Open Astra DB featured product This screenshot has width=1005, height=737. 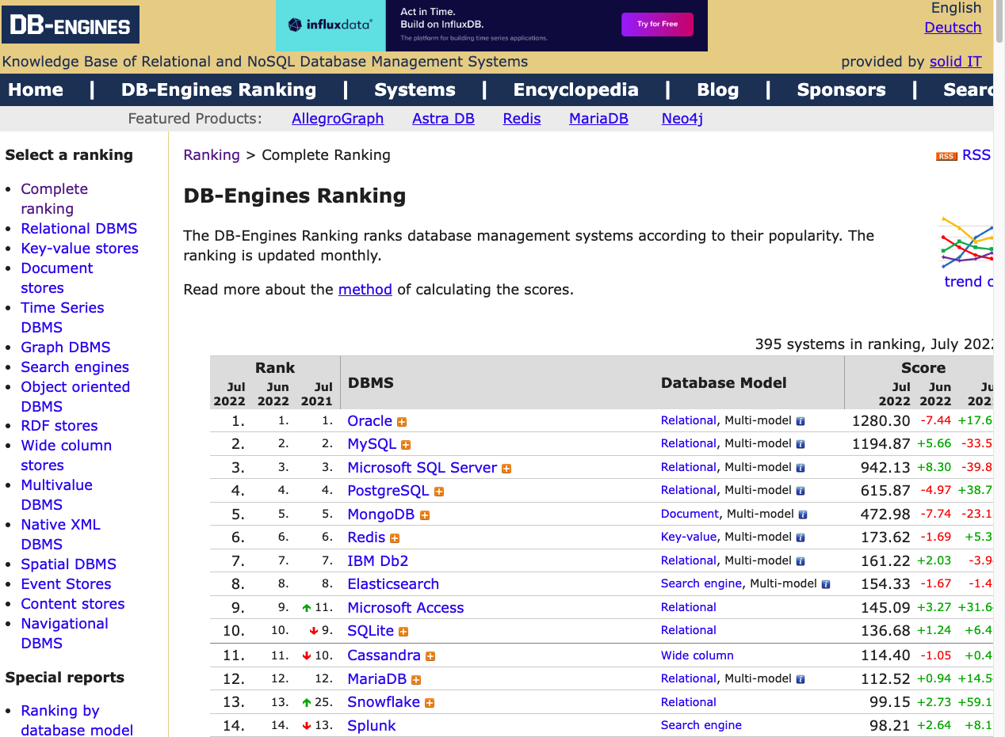coord(443,119)
